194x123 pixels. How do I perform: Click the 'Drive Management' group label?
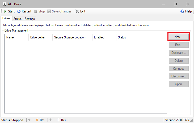pyautogui.click(x=16, y=30)
